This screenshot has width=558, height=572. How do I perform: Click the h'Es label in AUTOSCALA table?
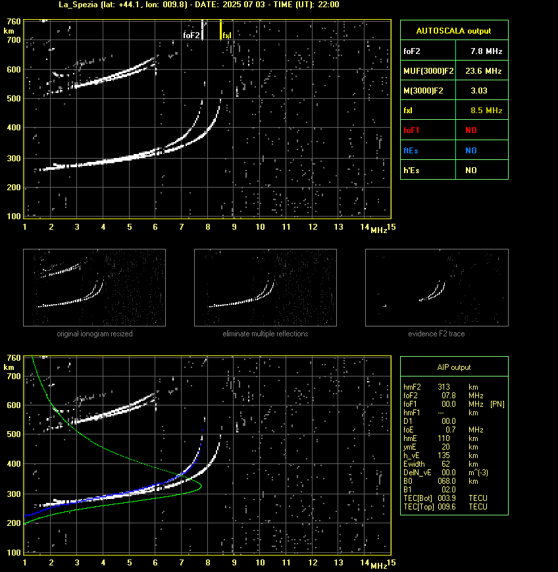[411, 170]
